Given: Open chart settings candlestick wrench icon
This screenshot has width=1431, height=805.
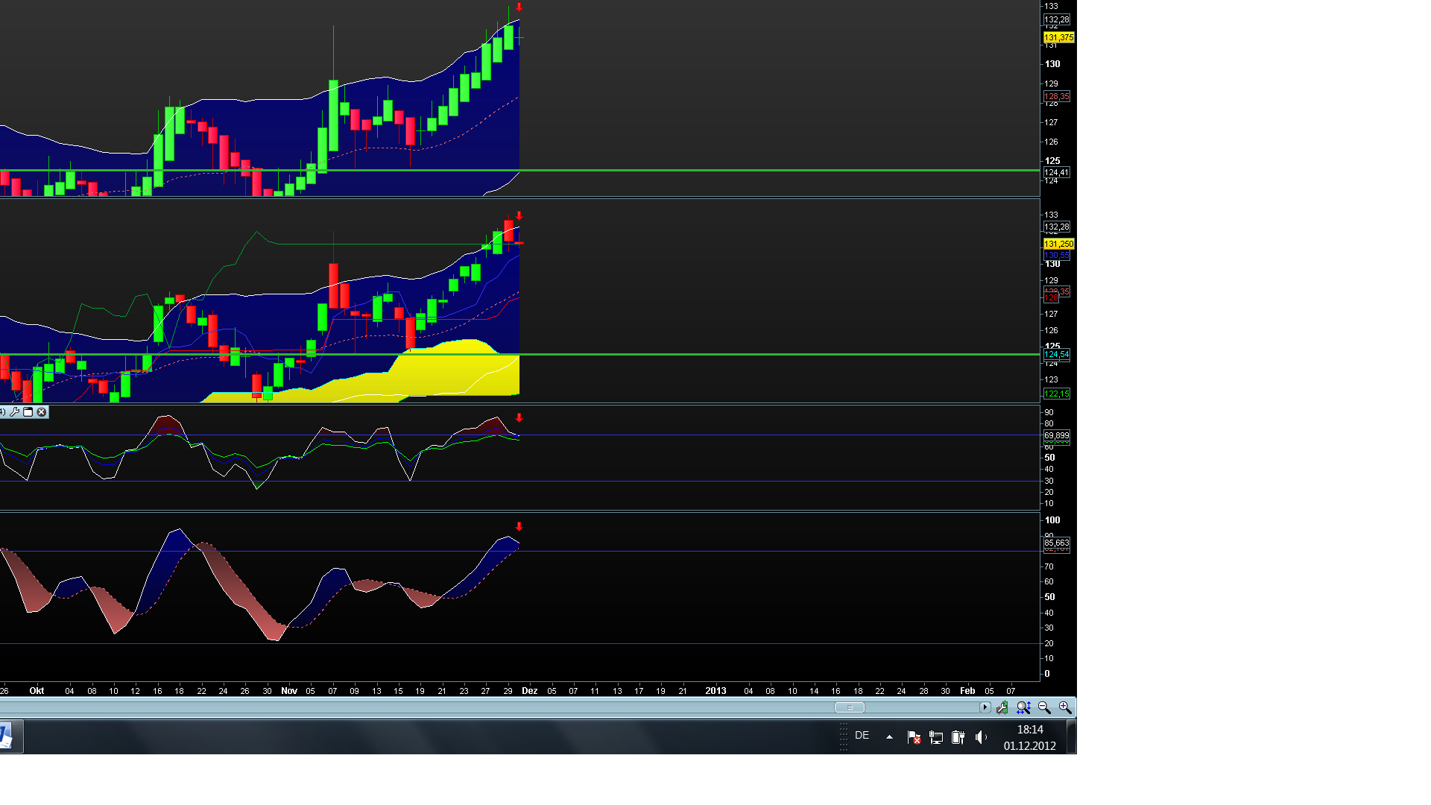Looking at the screenshot, I should click(x=1002, y=707).
